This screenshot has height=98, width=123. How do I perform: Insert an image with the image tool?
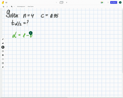tap(3, 55)
